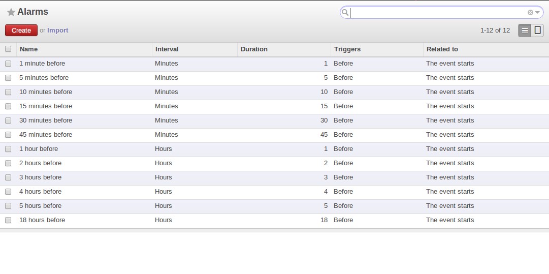Viewport: 549px width, 274px height.
Task: Open the '30 minutes before' alarm
Action: point(46,120)
